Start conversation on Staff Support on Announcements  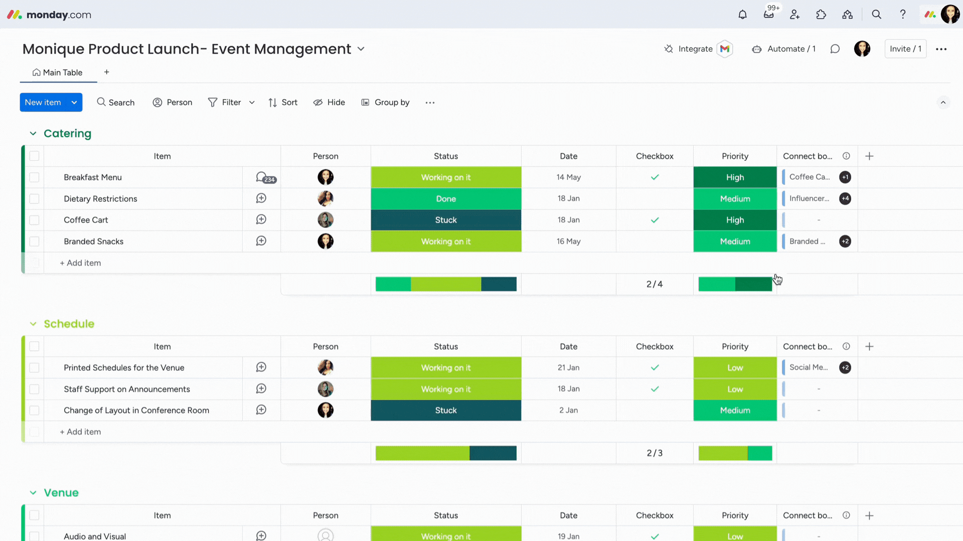coord(261,389)
